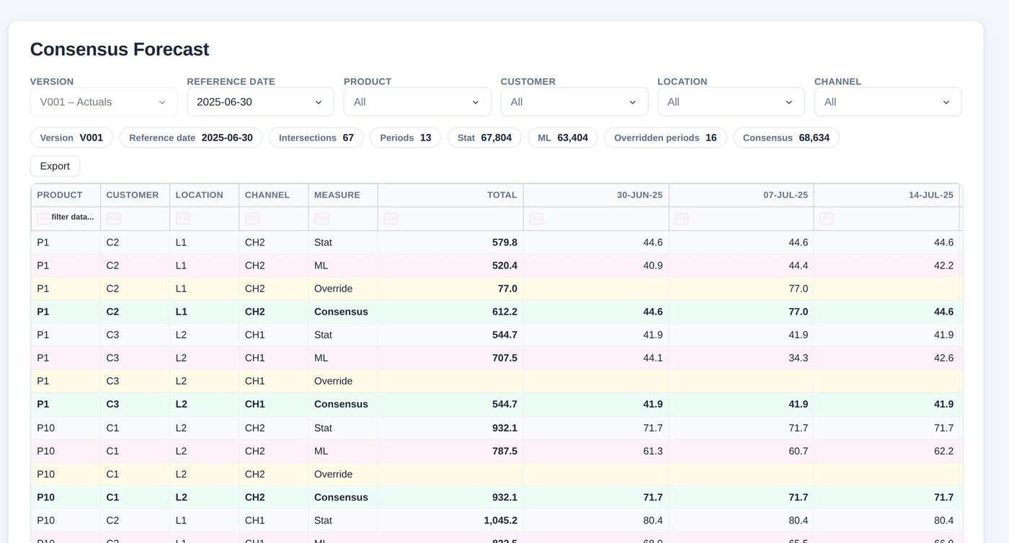Sort by the MEASURE column header

(342, 195)
